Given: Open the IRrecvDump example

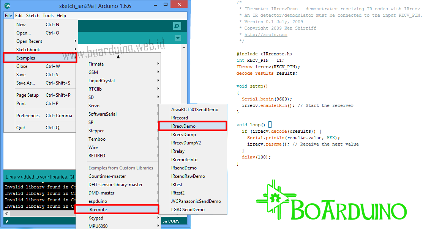Looking at the screenshot, I should [193, 135].
